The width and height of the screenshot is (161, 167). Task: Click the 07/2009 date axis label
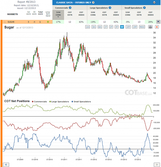[x=20, y=160]
